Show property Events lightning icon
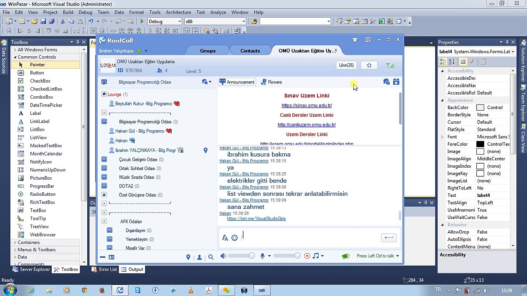This screenshot has height=296, width=527. (x=472, y=62)
